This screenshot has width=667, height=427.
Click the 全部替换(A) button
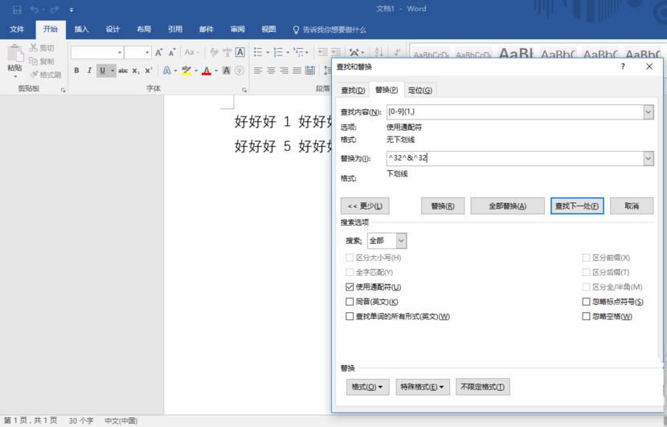click(x=507, y=206)
